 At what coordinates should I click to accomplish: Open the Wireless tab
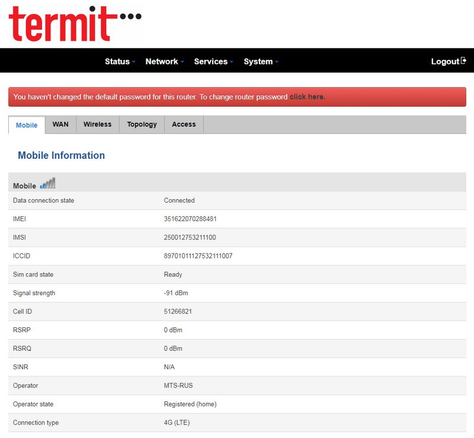click(x=97, y=124)
